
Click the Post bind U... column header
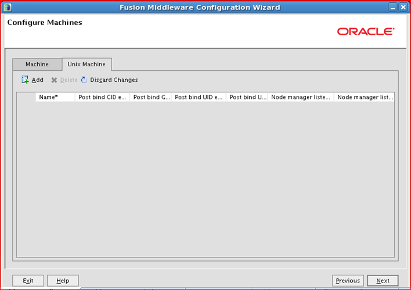click(247, 97)
